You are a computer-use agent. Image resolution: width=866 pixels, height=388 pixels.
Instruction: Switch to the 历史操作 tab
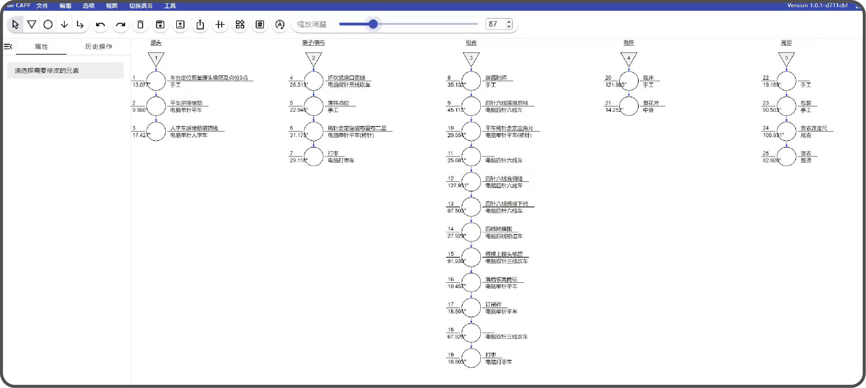(99, 47)
